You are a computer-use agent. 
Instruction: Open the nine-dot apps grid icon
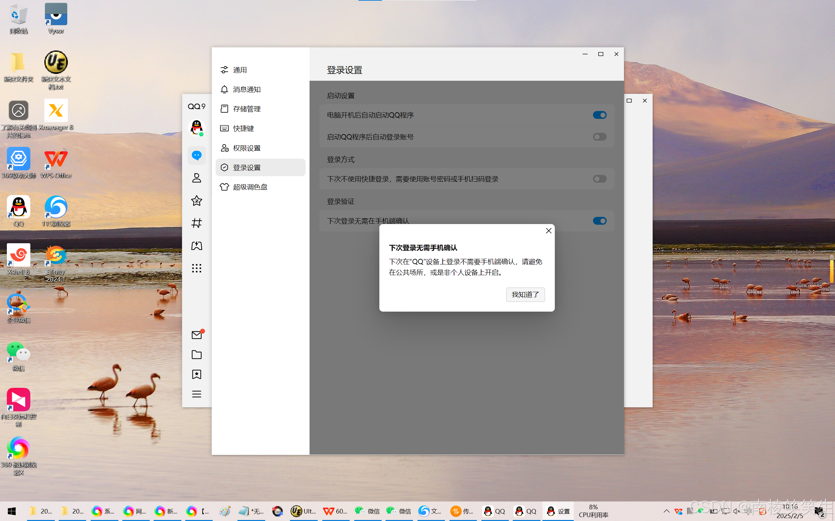[196, 268]
